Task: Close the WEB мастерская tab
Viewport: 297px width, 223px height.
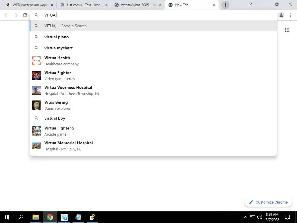Action: coord(52,5)
